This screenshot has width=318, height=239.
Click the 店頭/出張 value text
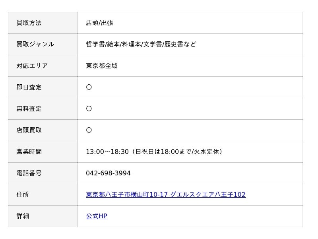[100, 23]
